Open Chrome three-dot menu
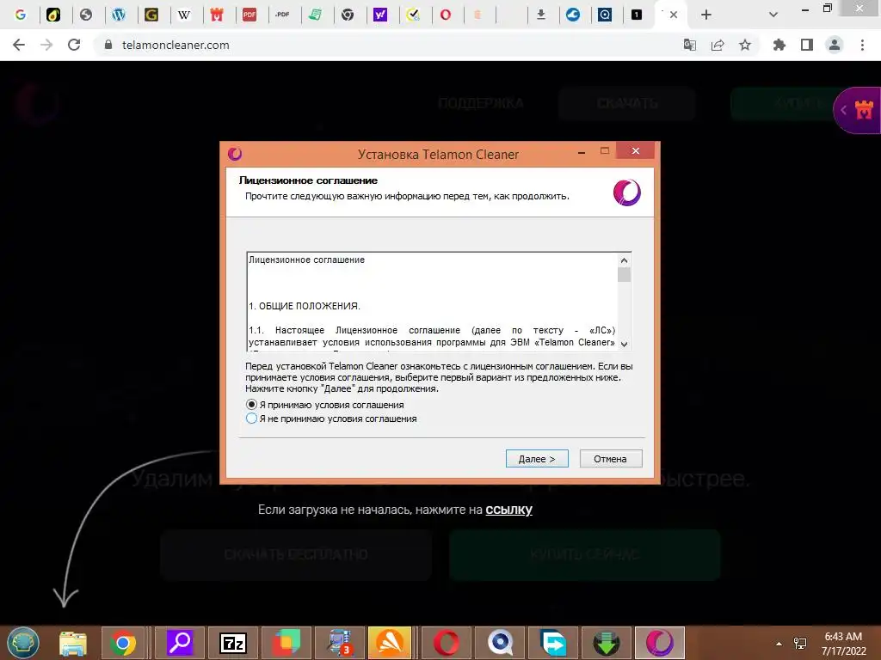Image resolution: width=881 pixels, height=660 pixels. (862, 45)
